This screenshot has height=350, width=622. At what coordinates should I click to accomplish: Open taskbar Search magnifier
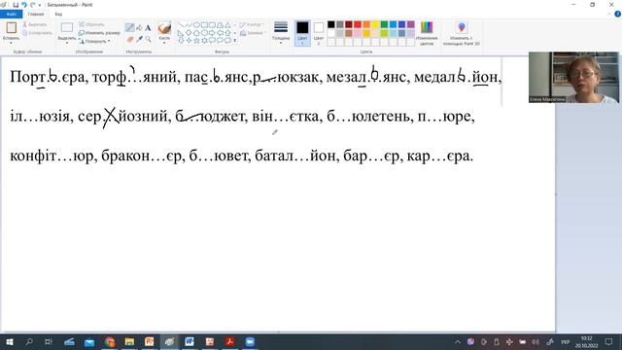[x=29, y=341]
